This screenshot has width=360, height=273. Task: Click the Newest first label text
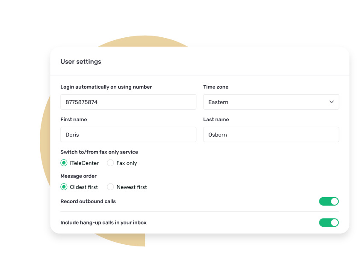132,187
